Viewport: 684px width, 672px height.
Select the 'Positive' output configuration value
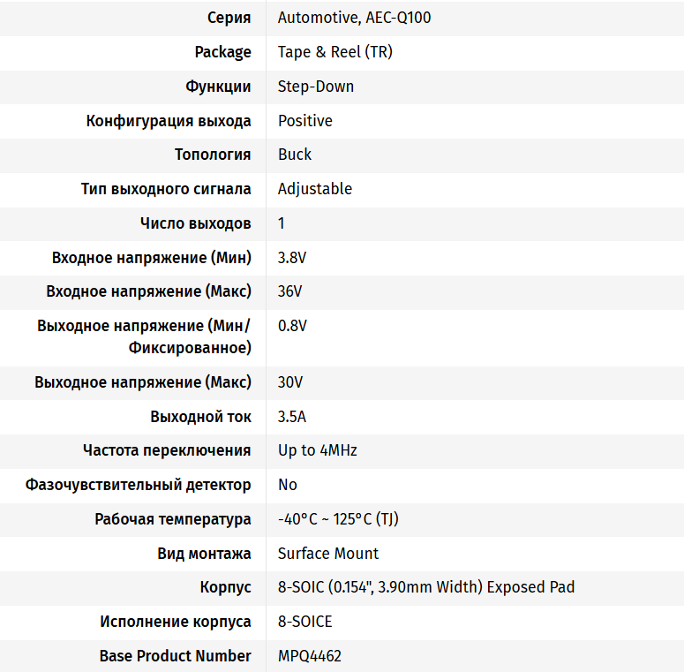coord(304,121)
